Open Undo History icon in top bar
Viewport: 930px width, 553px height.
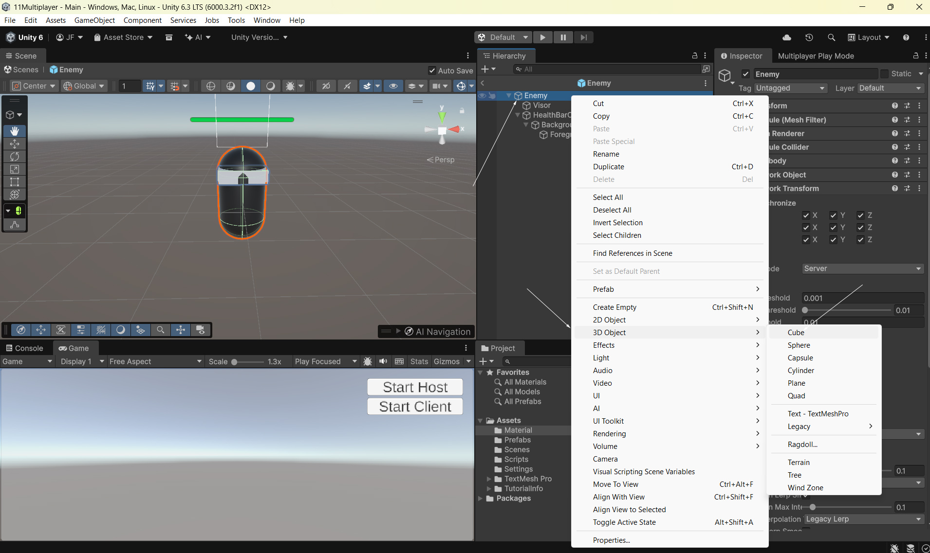tap(809, 37)
